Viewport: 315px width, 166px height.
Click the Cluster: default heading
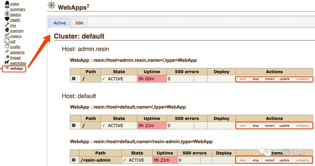[79, 36]
